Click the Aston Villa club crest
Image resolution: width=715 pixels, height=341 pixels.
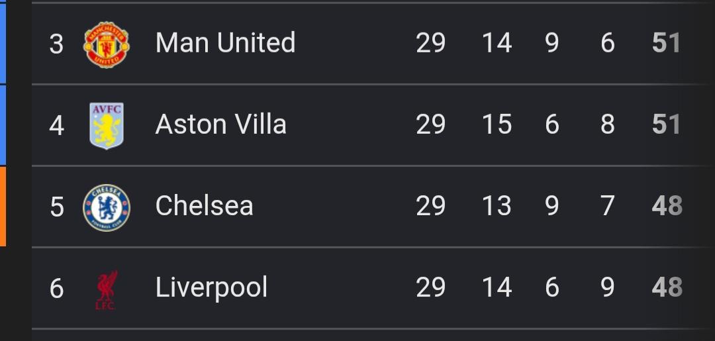pos(106,126)
